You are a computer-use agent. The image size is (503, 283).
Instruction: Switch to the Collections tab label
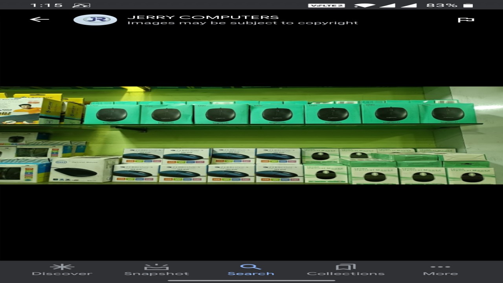345,274
